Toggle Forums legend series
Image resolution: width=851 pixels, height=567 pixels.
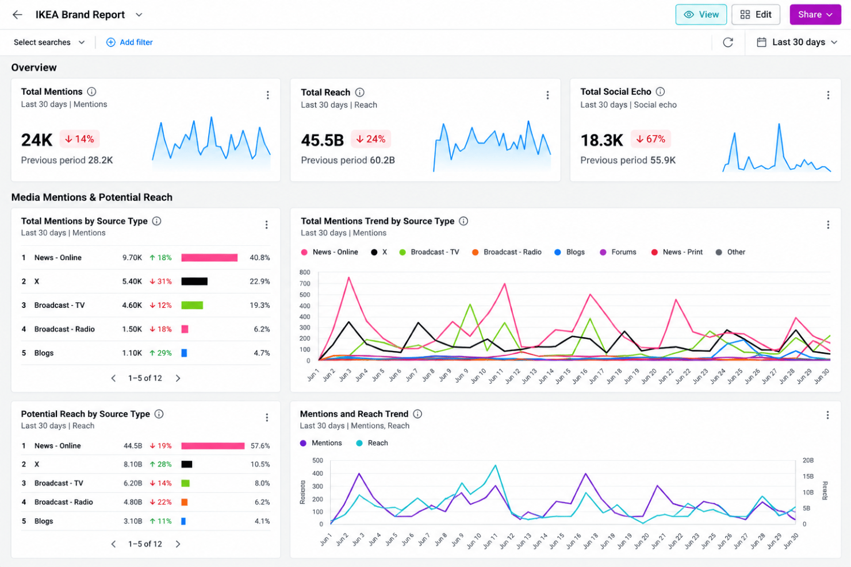[x=618, y=252]
